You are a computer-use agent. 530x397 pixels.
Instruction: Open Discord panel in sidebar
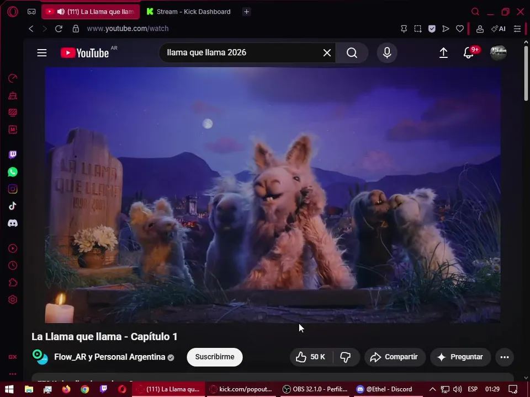point(13,223)
